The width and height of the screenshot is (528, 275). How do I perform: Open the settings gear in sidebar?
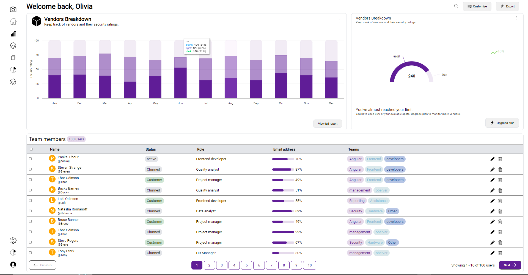[13, 240]
